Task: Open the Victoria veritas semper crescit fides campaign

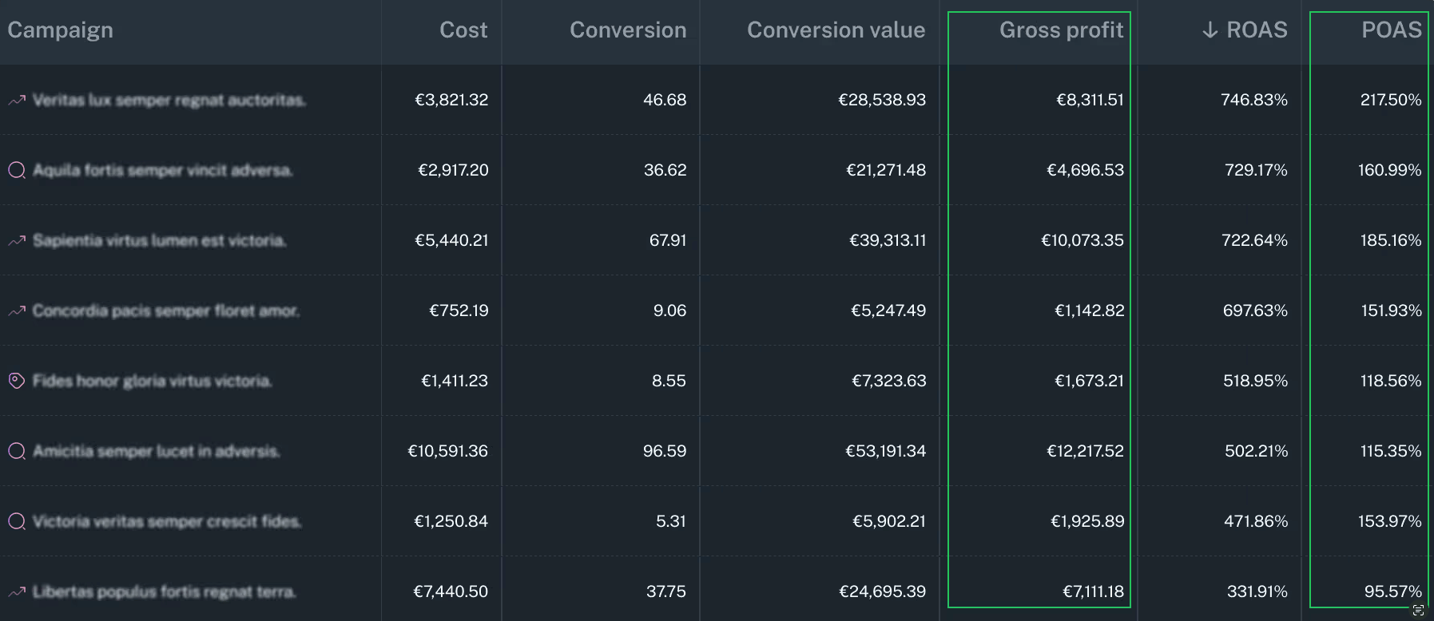Action: (x=167, y=521)
